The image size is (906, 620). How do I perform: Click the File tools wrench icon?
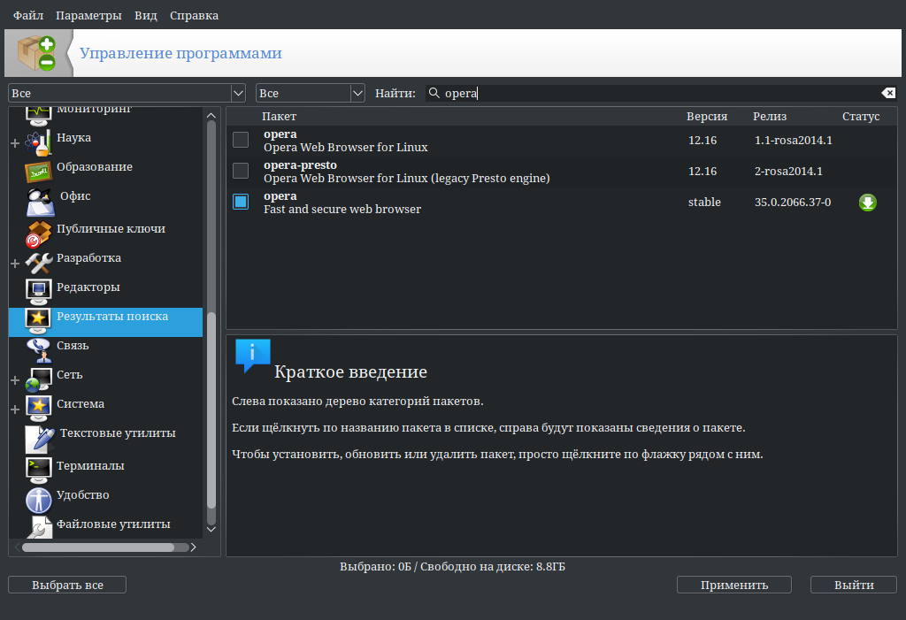coord(39,527)
